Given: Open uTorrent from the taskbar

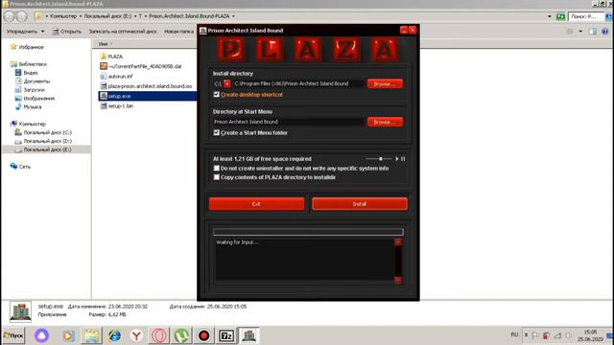Looking at the screenshot, I should [x=181, y=335].
